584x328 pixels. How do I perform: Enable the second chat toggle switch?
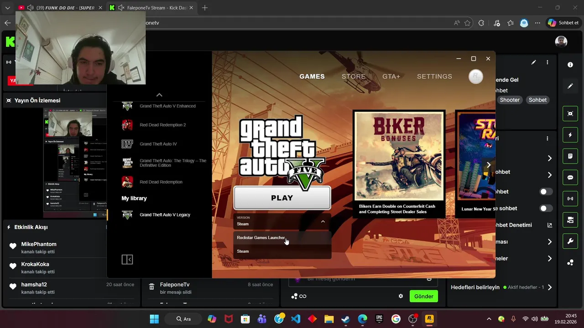pyautogui.click(x=546, y=208)
